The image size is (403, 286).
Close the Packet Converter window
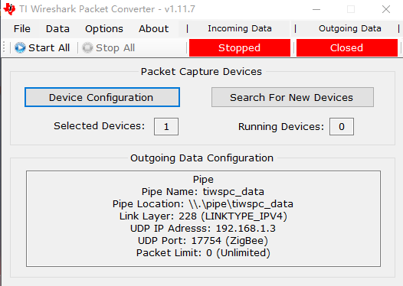click(386, 9)
